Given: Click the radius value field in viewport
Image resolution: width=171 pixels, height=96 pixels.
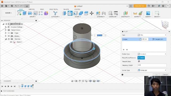Looking at the screenshot, I should pos(100,35).
